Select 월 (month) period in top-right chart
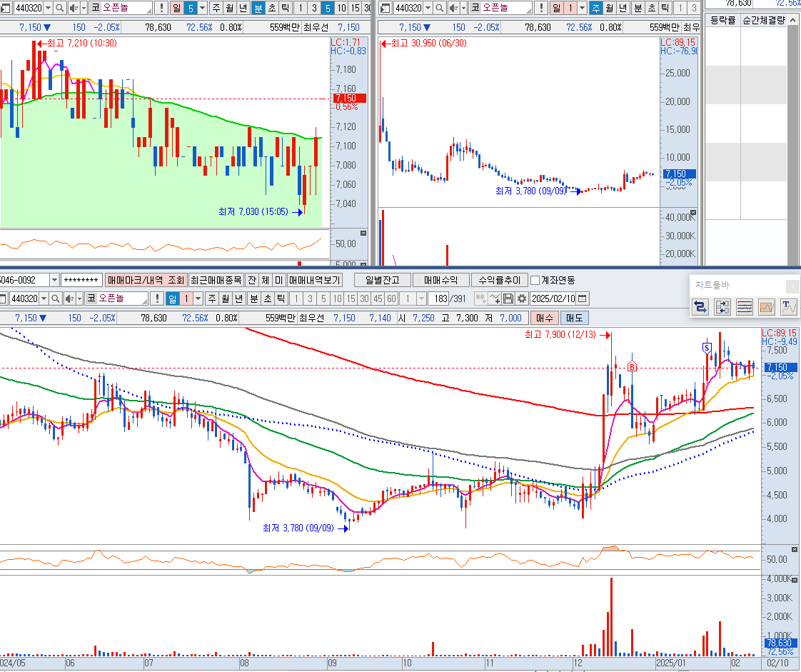The image size is (801, 672). click(x=610, y=8)
